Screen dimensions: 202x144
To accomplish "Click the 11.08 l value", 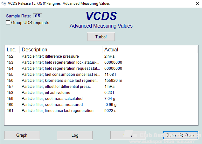I will [x=110, y=75].
